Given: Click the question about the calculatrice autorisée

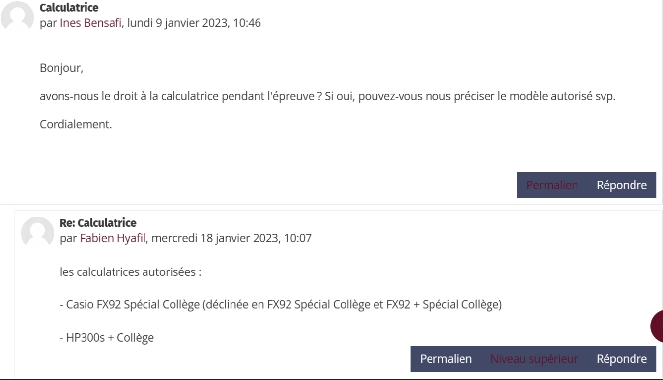Looking at the screenshot, I should point(327,96).
